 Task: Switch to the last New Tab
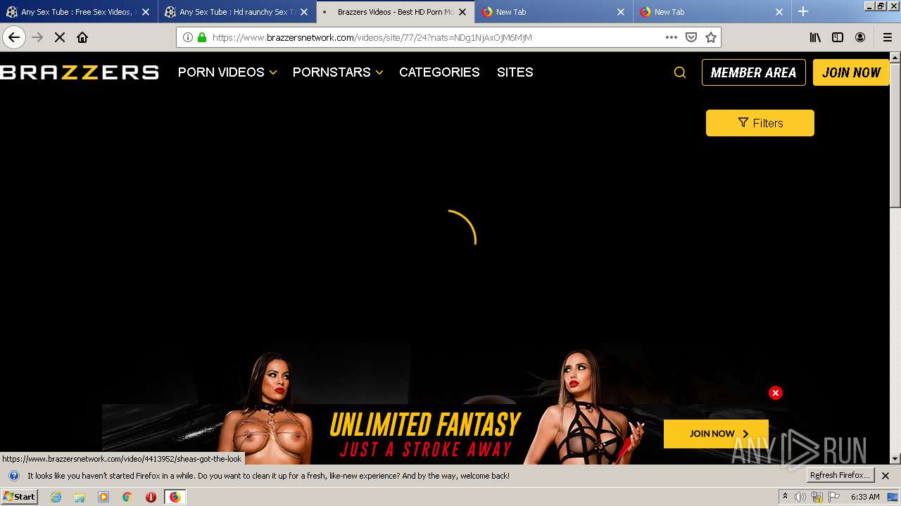tap(712, 12)
